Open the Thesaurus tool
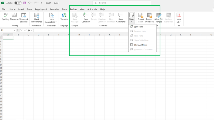The height and width of the screenshot is (120, 214). click(x=14, y=17)
